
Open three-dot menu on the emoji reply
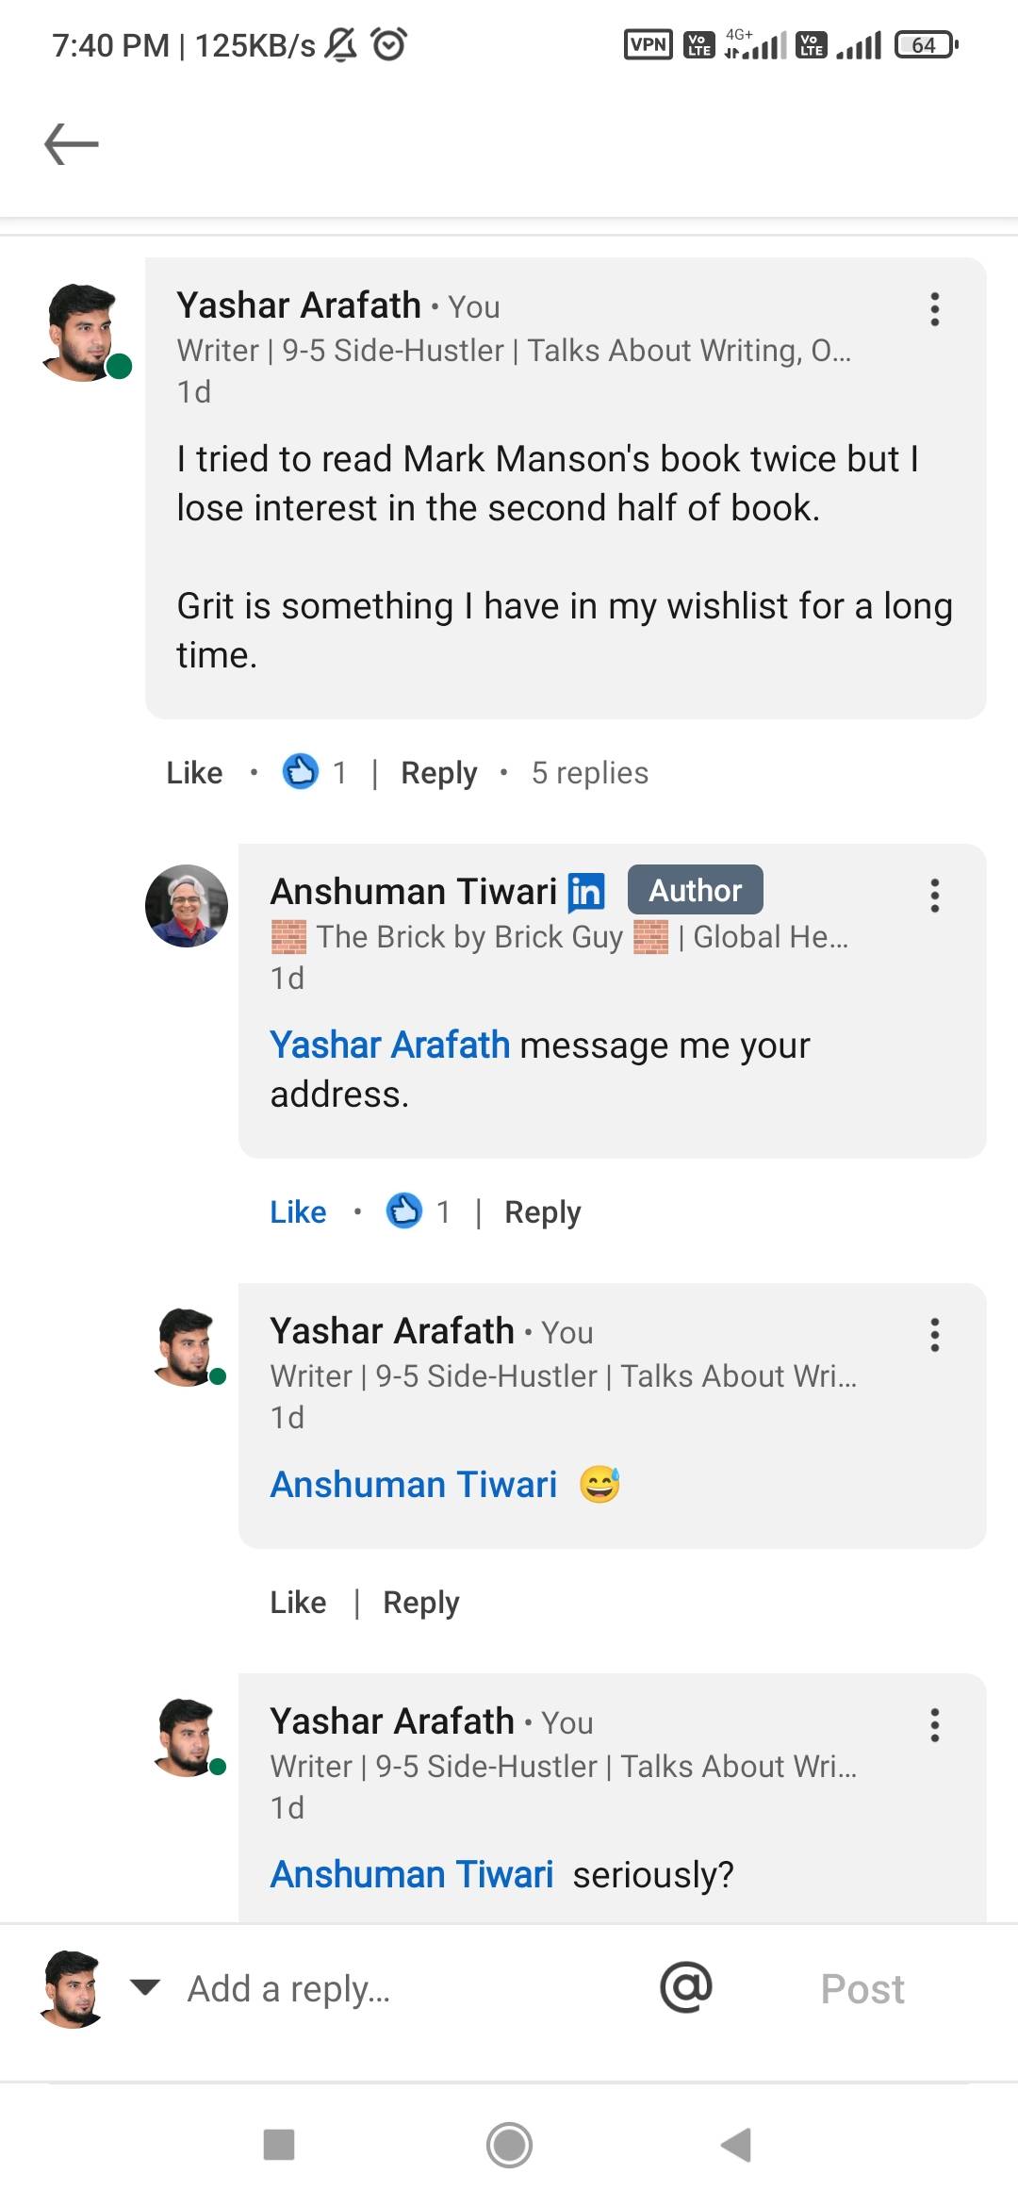point(934,1335)
